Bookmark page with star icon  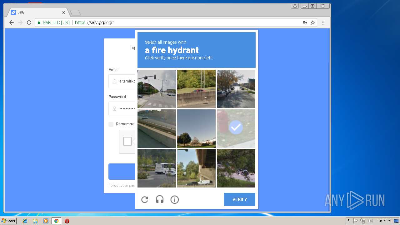point(313,22)
